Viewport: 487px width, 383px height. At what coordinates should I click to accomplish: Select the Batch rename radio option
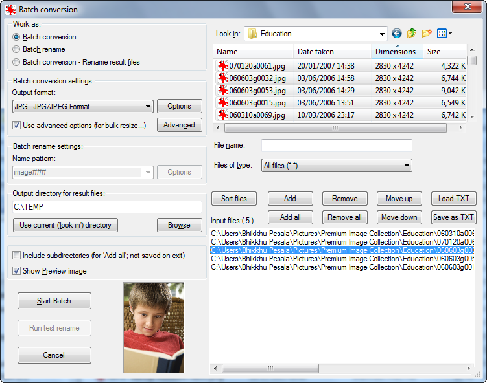click(17, 49)
